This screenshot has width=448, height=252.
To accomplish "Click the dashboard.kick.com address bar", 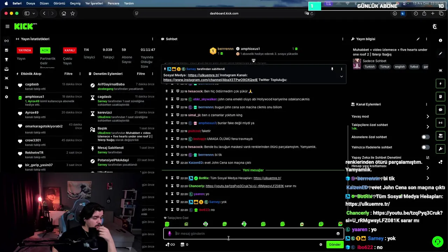I will point(224,13).
